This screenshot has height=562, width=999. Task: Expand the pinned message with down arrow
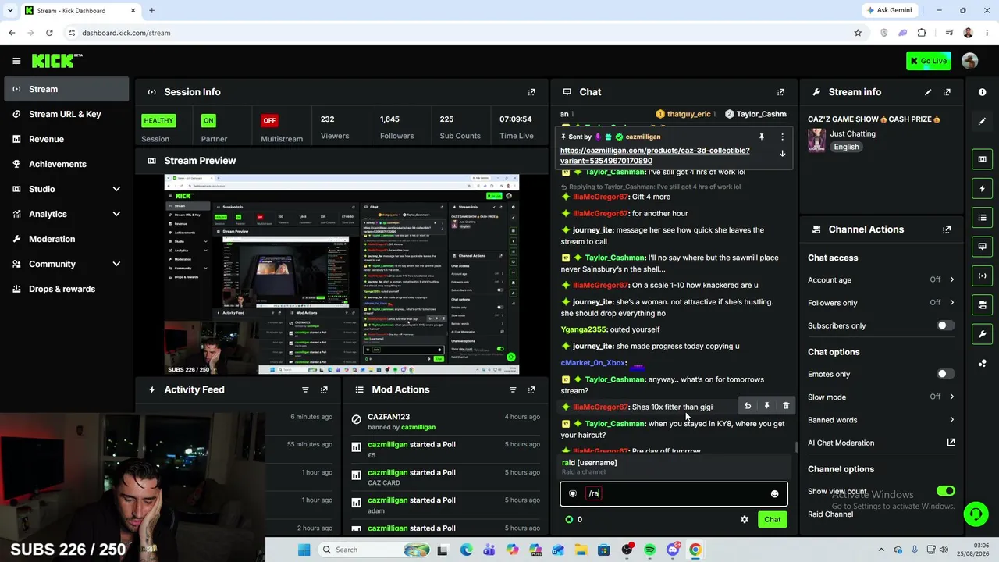click(x=782, y=154)
